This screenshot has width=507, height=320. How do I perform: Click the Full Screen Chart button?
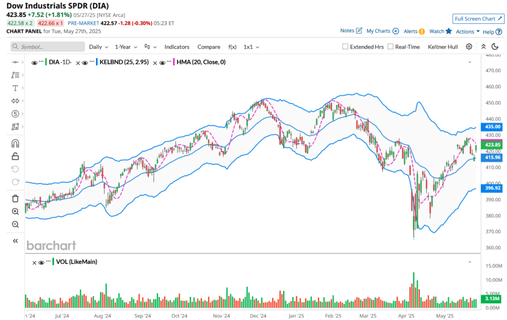coord(478,19)
